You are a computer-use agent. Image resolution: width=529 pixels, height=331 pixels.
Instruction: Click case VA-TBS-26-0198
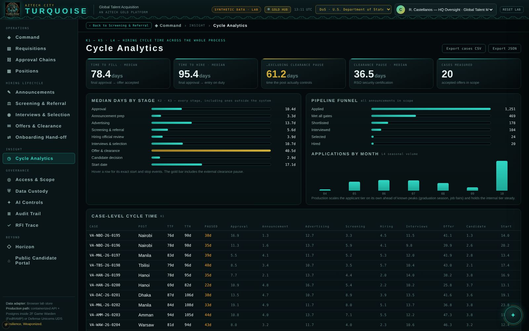[x=105, y=265]
